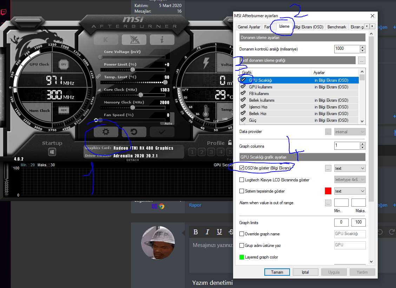Open the lettertype 4x6 dropdown
This screenshot has height=288, width=396.
click(350, 180)
